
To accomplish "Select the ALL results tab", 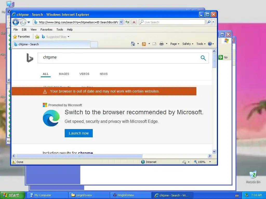I will point(46,74).
